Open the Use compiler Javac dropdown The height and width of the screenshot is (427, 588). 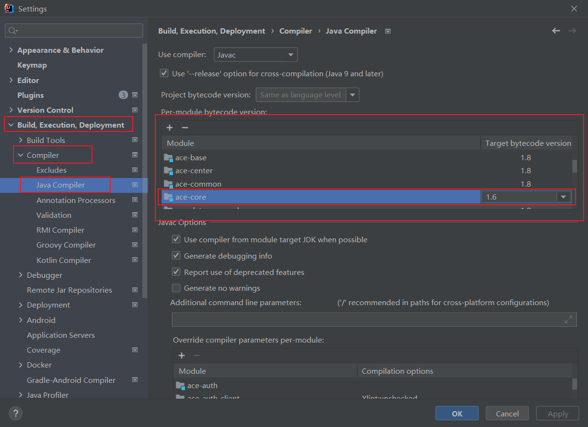[x=255, y=55]
